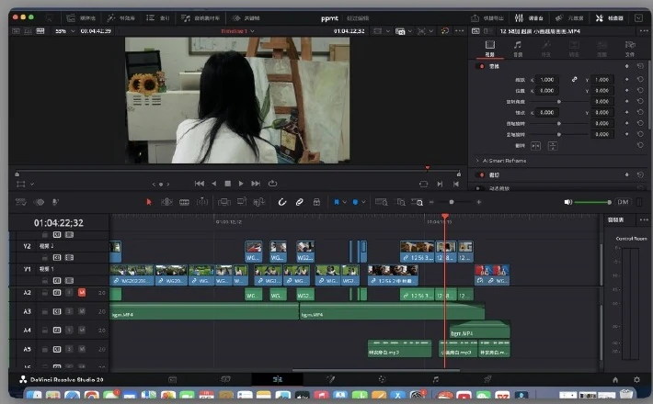
Task: Unmute track A2 with red M
Action: coord(82,293)
